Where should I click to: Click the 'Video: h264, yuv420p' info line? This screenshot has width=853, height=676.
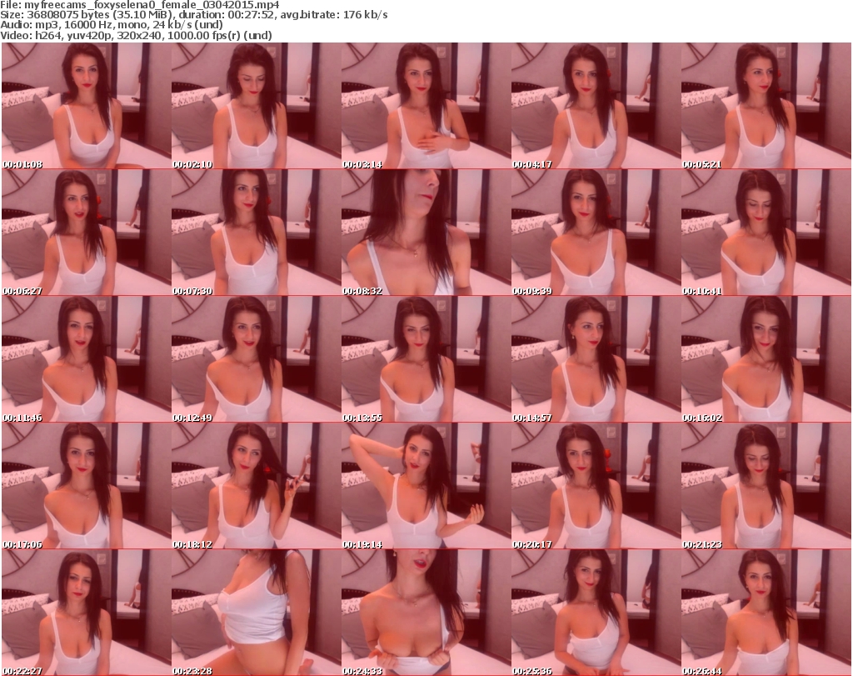point(136,36)
